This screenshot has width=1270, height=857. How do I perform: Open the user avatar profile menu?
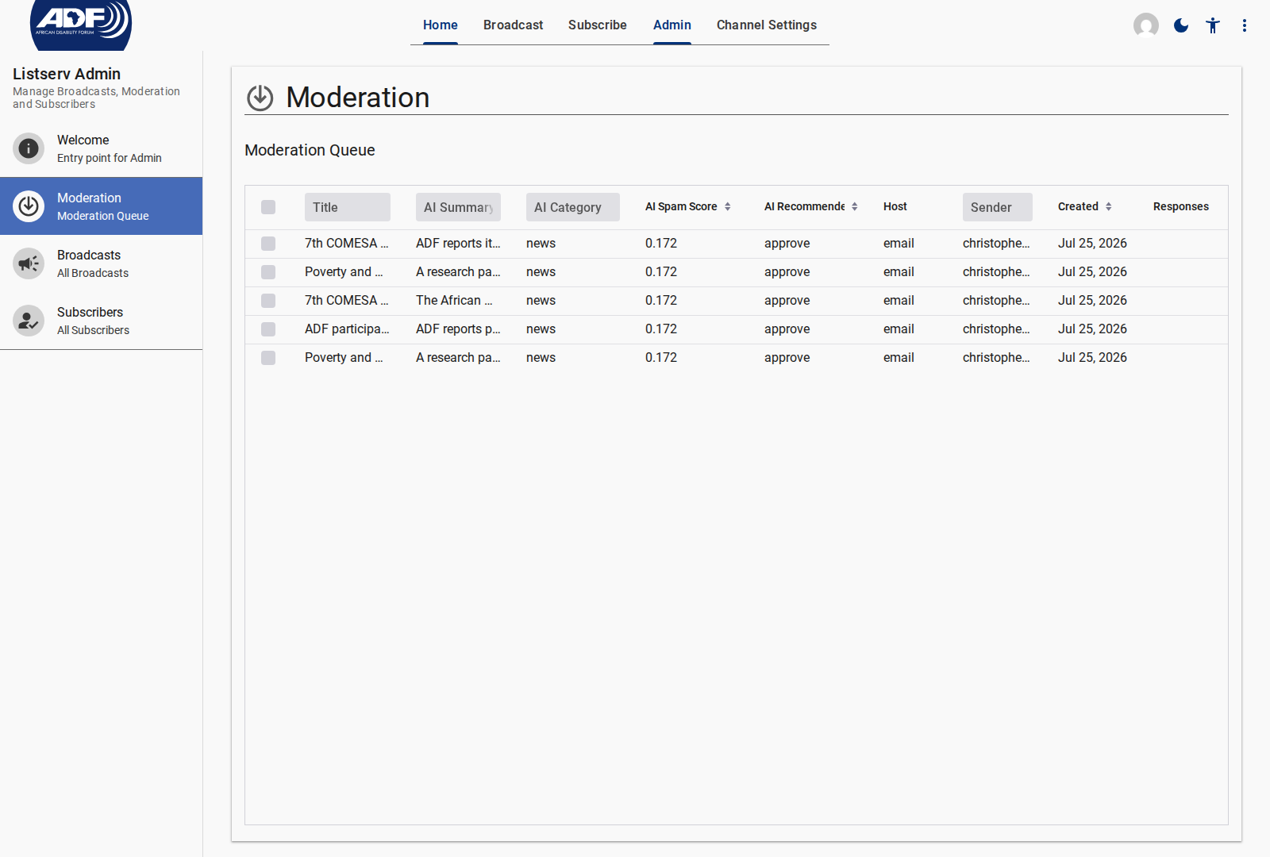pyautogui.click(x=1145, y=25)
